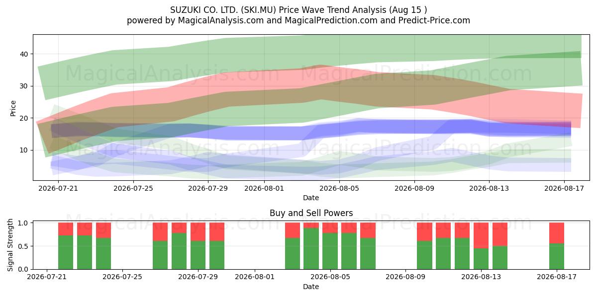Click the 2026-07-29 tick on the price chart
This screenshot has width=597, height=298.
point(209,188)
